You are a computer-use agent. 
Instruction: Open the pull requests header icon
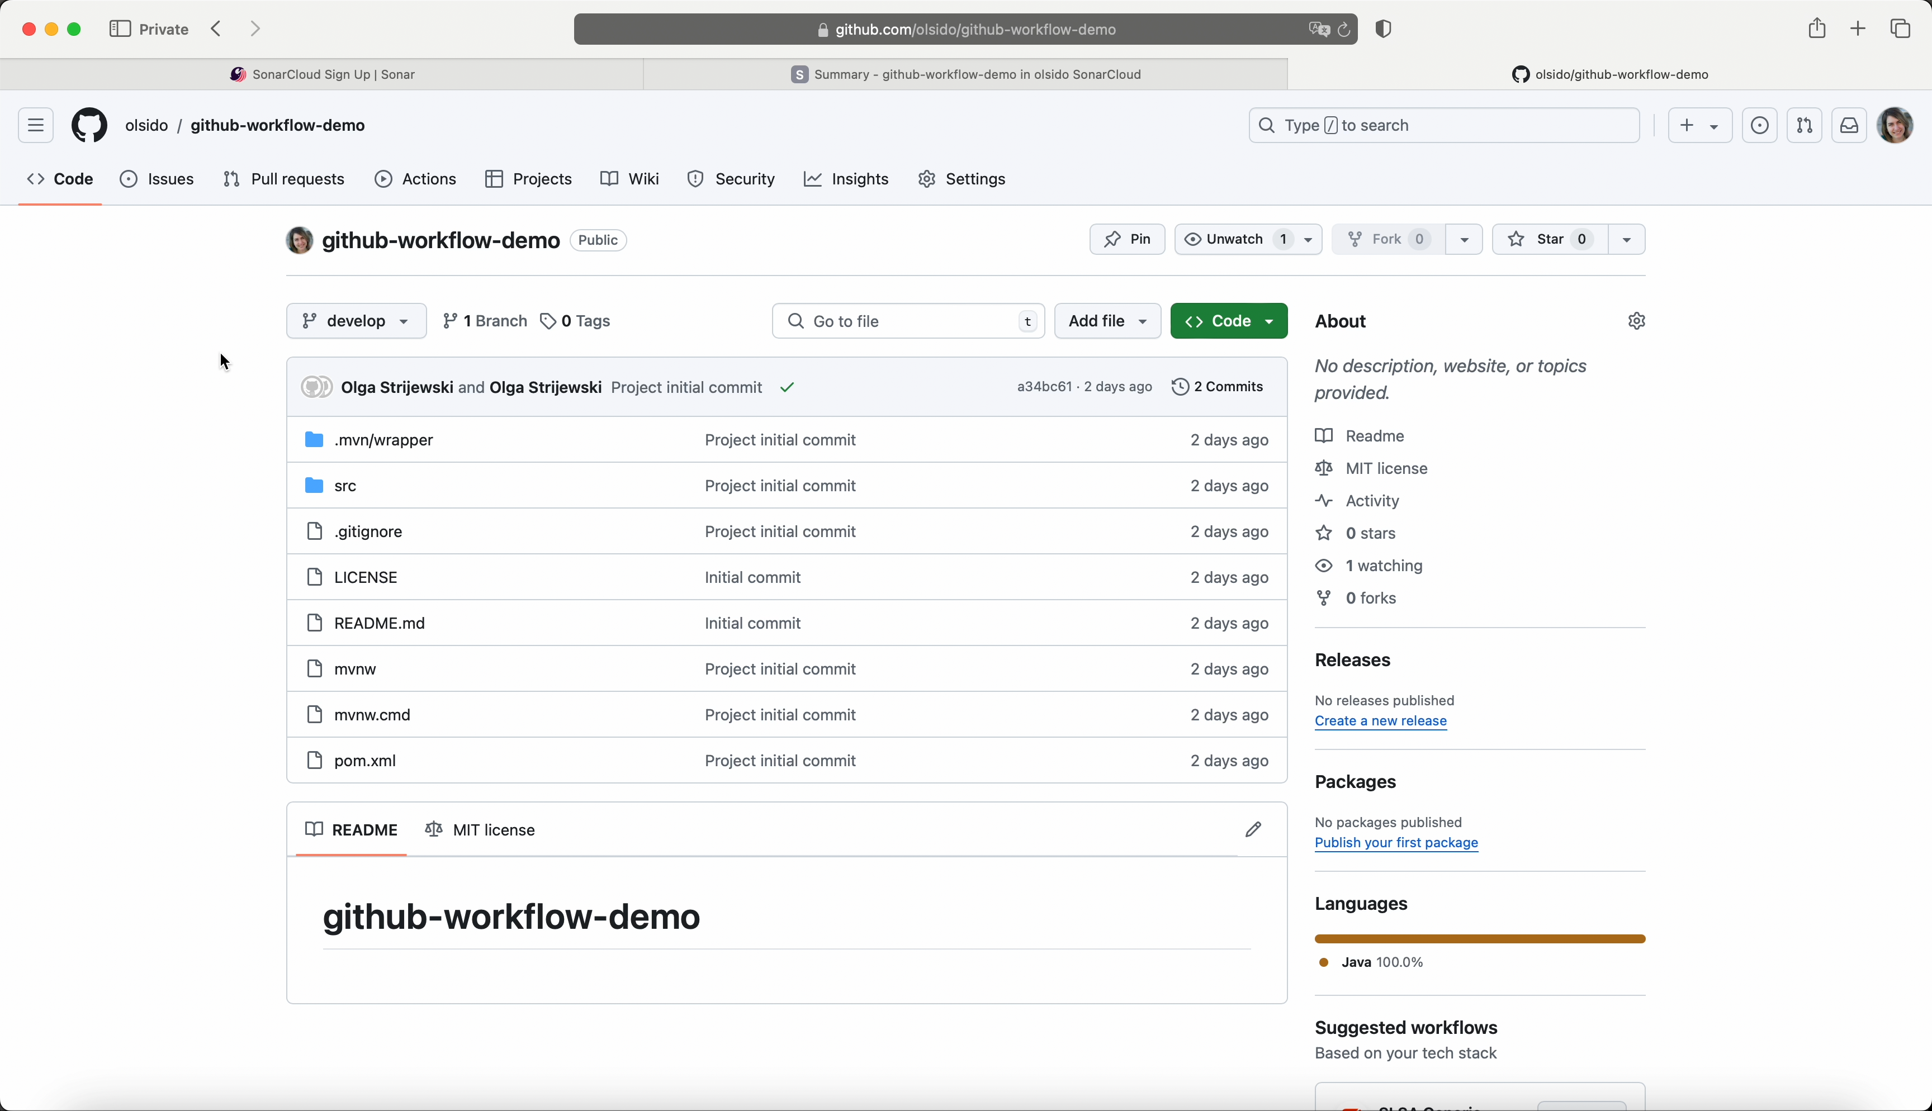1804,125
